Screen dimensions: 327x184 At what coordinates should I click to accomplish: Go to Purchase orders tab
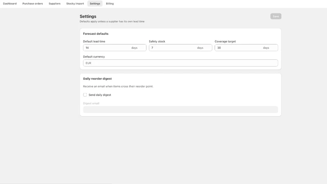pos(33,4)
